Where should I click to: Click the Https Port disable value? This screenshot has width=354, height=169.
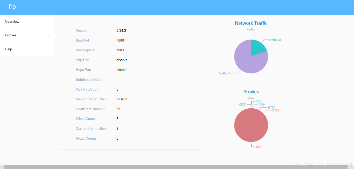122,70
